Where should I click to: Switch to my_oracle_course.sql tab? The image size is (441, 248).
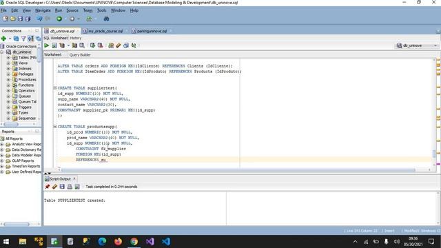click(x=105, y=31)
